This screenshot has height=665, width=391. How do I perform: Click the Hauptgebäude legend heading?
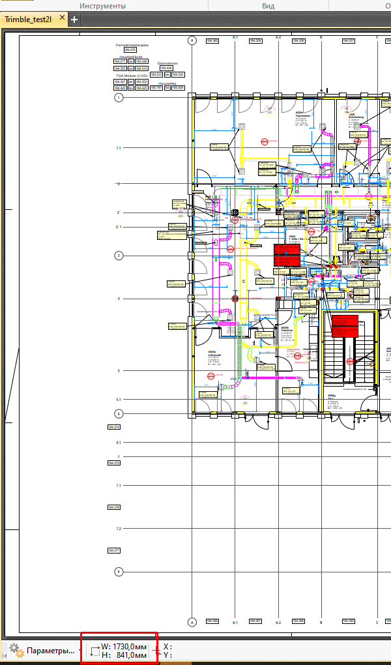click(x=130, y=57)
